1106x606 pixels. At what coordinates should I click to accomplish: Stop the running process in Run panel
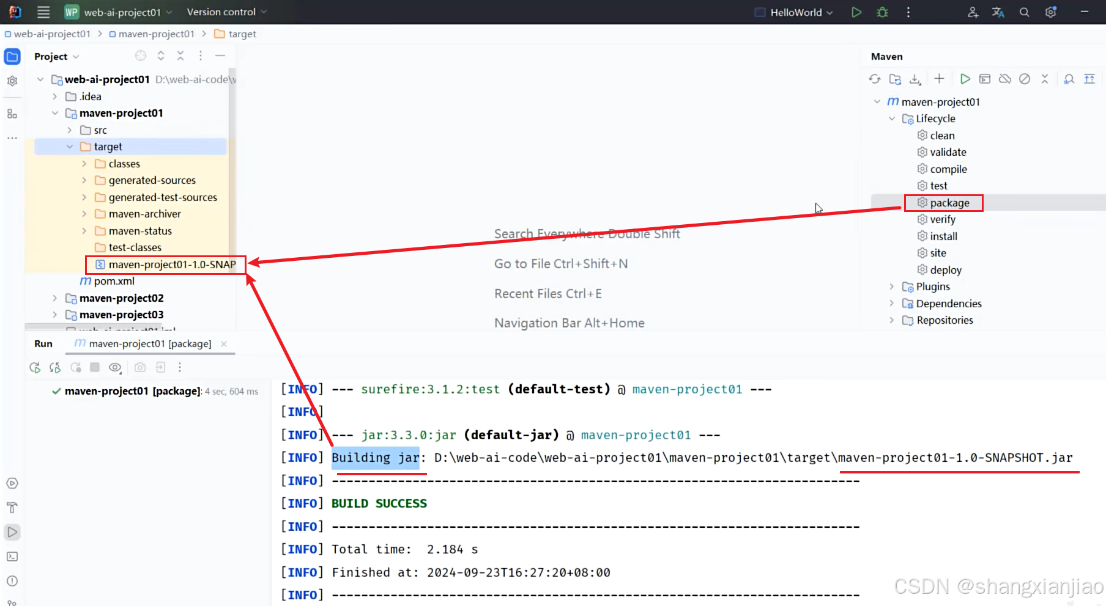pyautogui.click(x=95, y=367)
